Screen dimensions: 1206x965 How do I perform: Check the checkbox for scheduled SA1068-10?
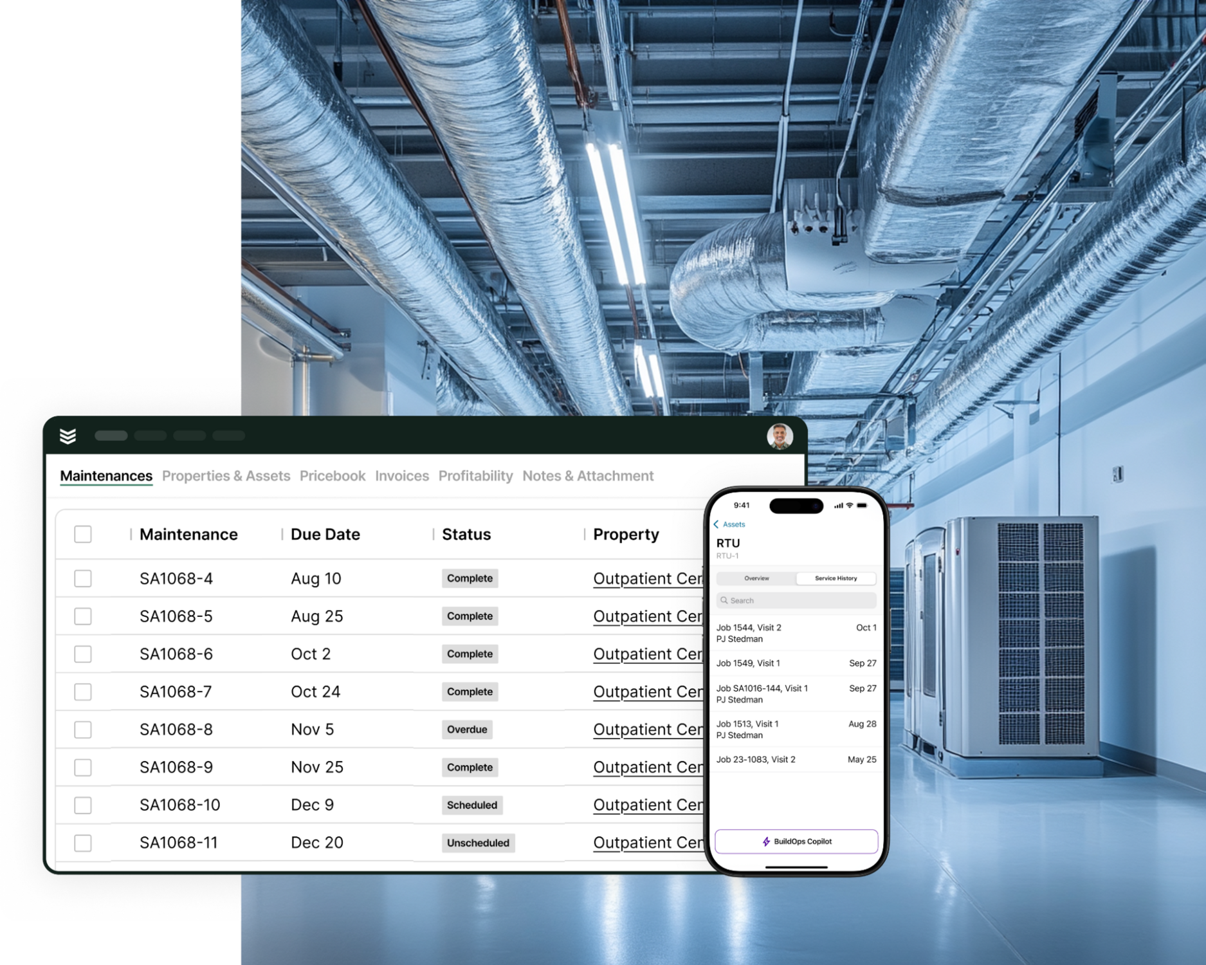(x=82, y=805)
